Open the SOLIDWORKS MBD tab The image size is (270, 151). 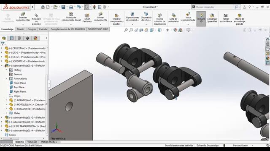coord(98,29)
